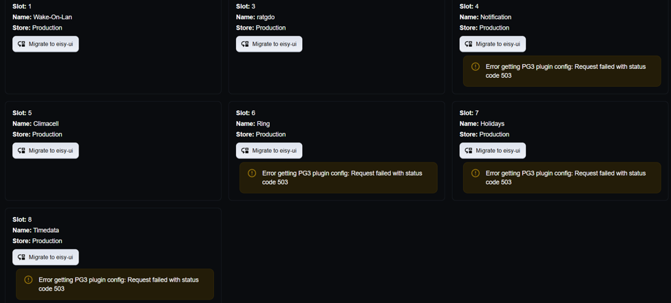Select the 'Name: Notification' text

pos(485,17)
